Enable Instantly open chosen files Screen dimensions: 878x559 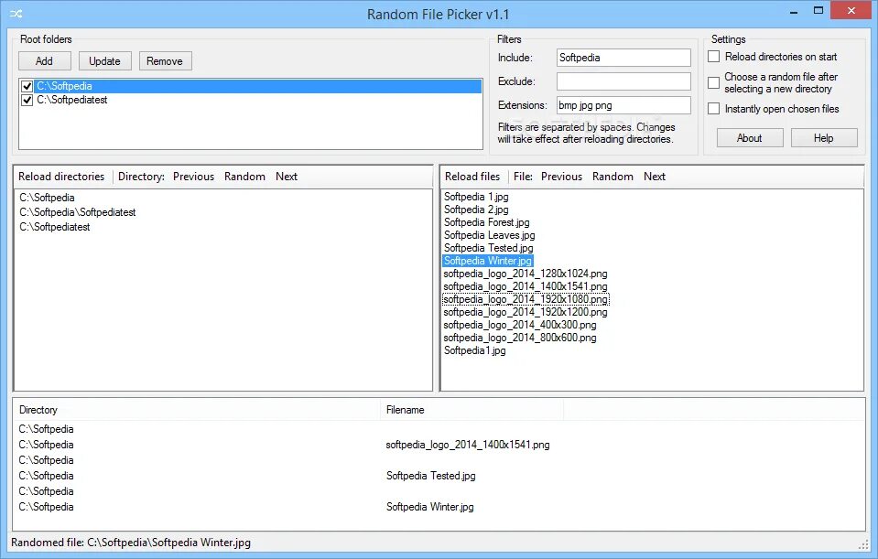click(x=714, y=109)
